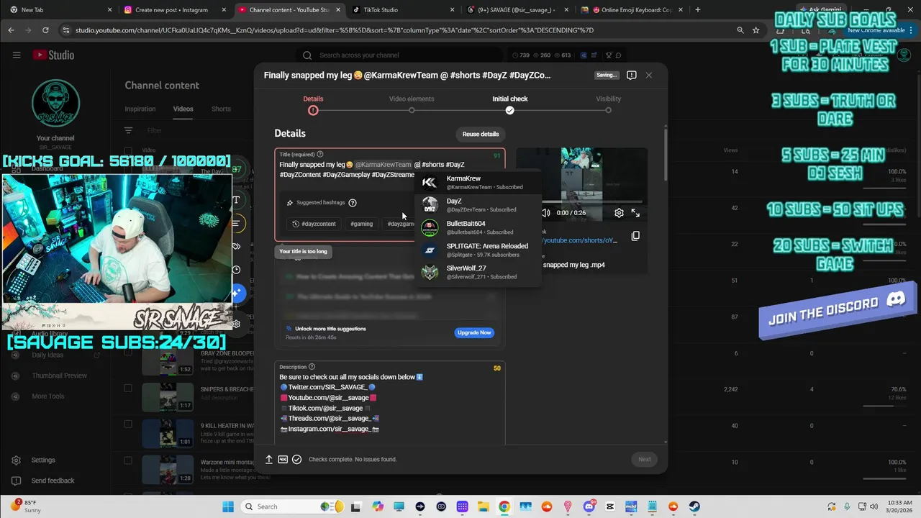Viewport: 921px width, 518px height.
Task: Open the 9 KILL HEATER video thumbnail
Action: coord(168,434)
